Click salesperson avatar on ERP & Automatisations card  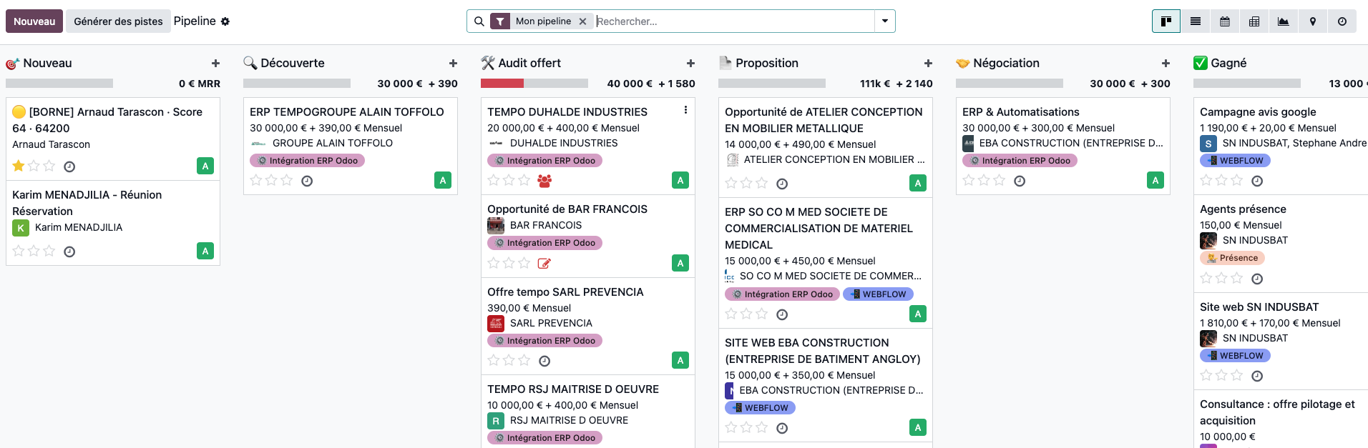[x=1156, y=180]
